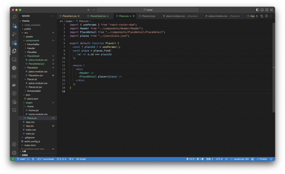Image resolution: width=285 pixels, height=174 pixels.
Task: Open the Copilot status icon
Action: pyautogui.click(x=252, y=159)
